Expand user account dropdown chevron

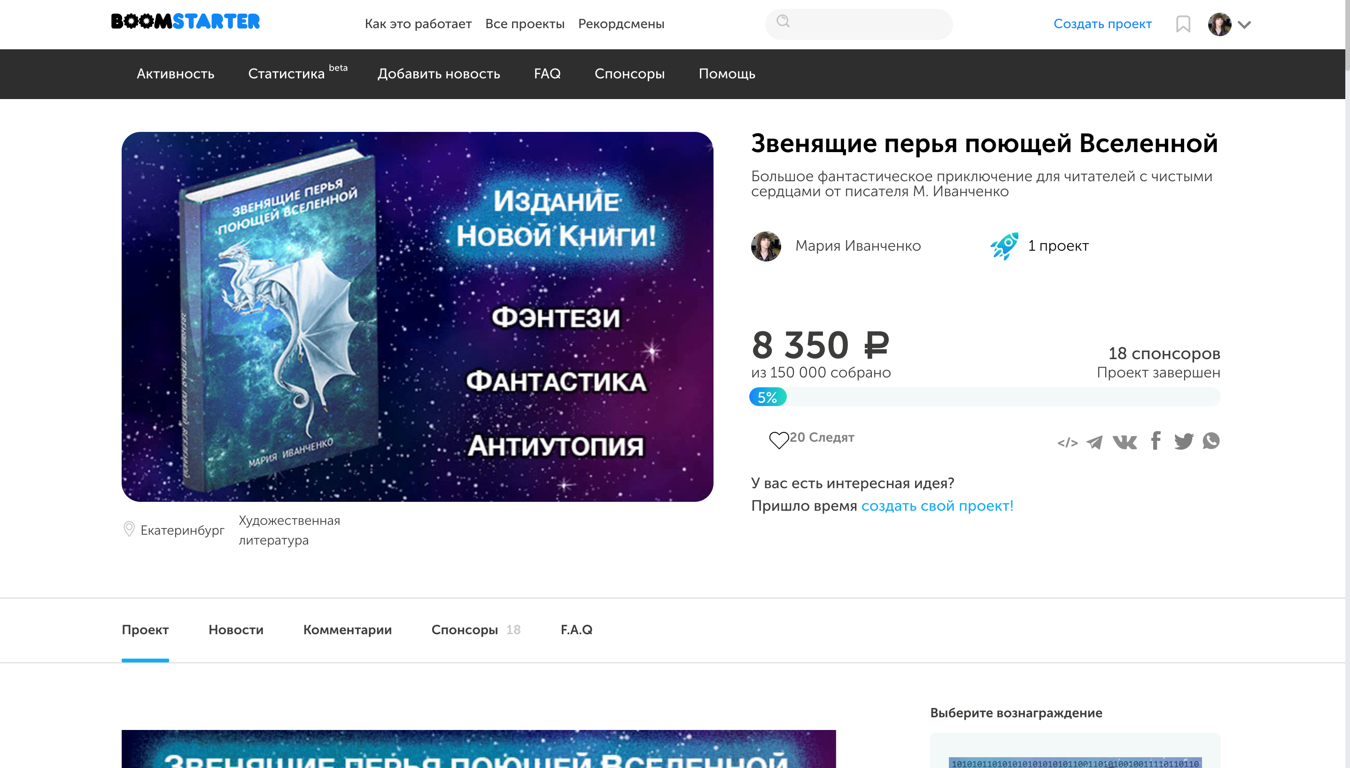(x=1244, y=25)
